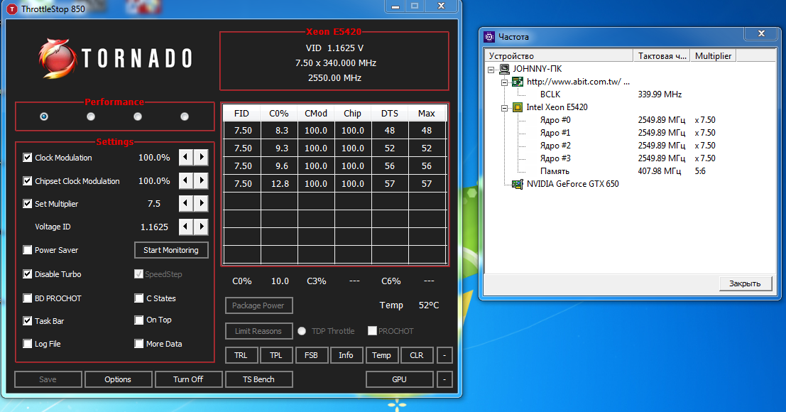Select Память row
Screen dimensions: 786x412
tap(555, 171)
